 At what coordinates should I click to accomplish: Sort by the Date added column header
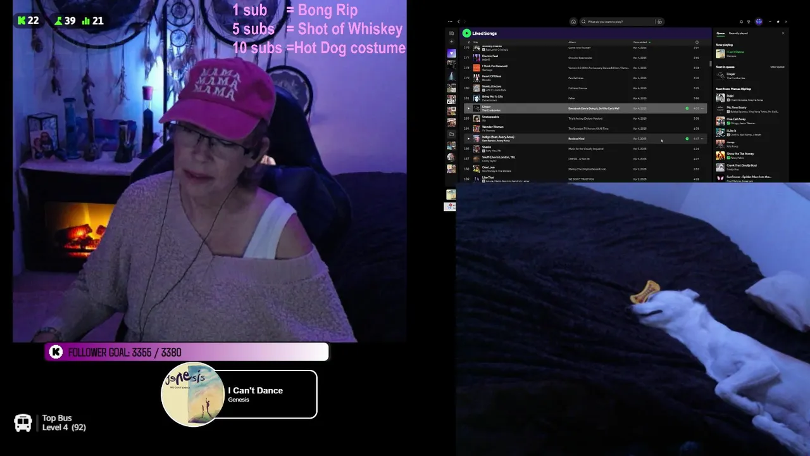tap(640, 42)
